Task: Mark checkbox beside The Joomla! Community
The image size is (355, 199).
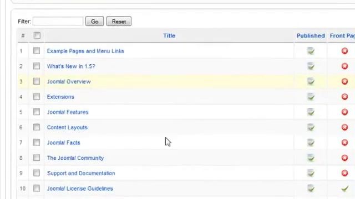Action: tap(36, 158)
